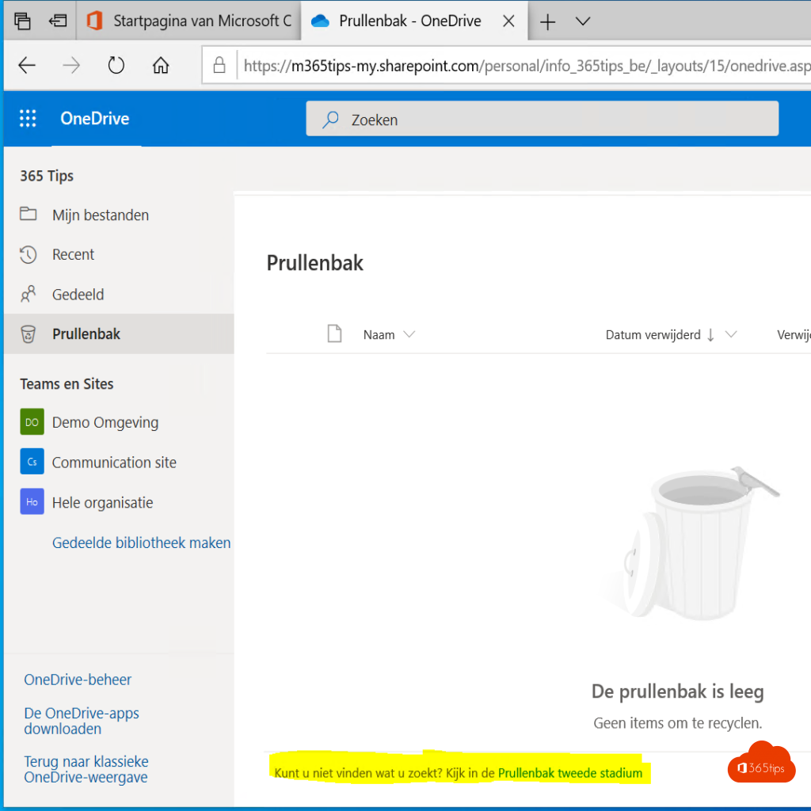Switch to Startpagina van Microsoft tab
Screen dimensions: 811x811
tap(188, 21)
